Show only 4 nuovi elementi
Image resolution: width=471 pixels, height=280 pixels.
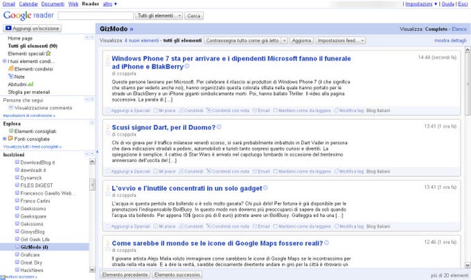[x=142, y=41]
